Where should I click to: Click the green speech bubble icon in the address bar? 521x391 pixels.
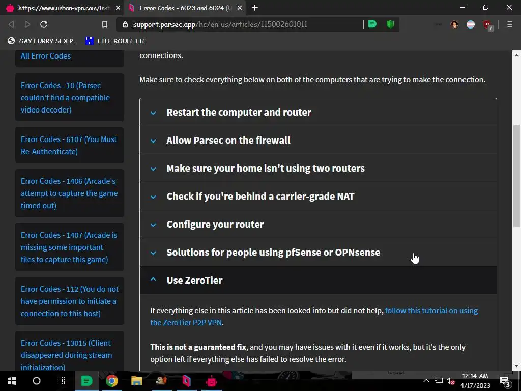pyautogui.click(x=372, y=24)
